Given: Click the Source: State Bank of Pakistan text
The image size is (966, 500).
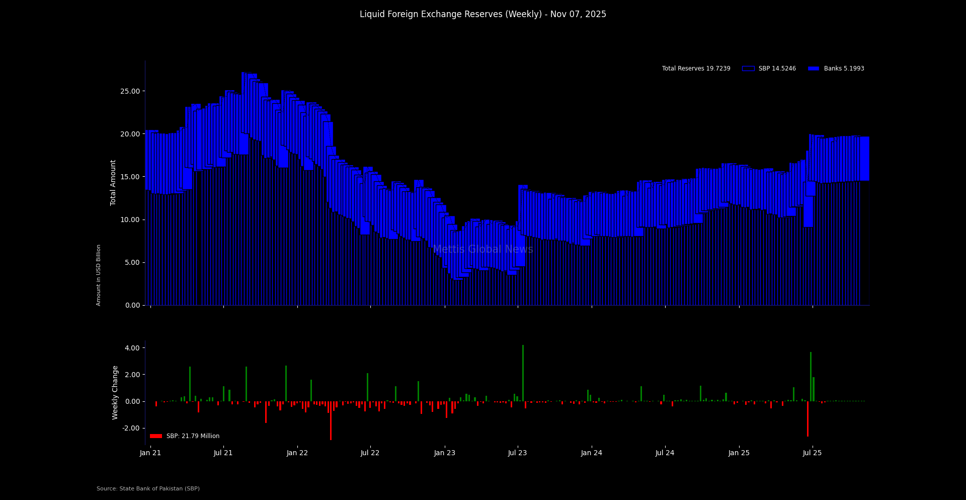Looking at the screenshot, I should click(148, 488).
